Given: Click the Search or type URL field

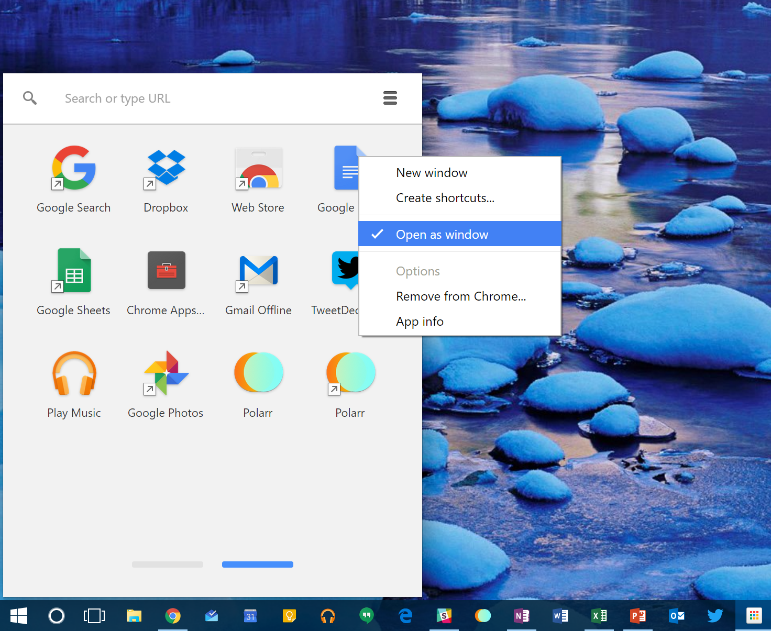Looking at the screenshot, I should tap(213, 98).
